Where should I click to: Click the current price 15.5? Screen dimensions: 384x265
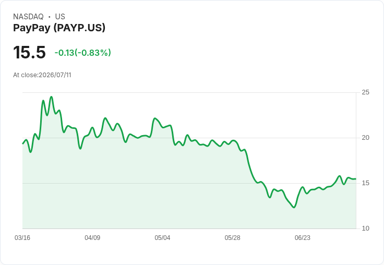click(x=29, y=52)
